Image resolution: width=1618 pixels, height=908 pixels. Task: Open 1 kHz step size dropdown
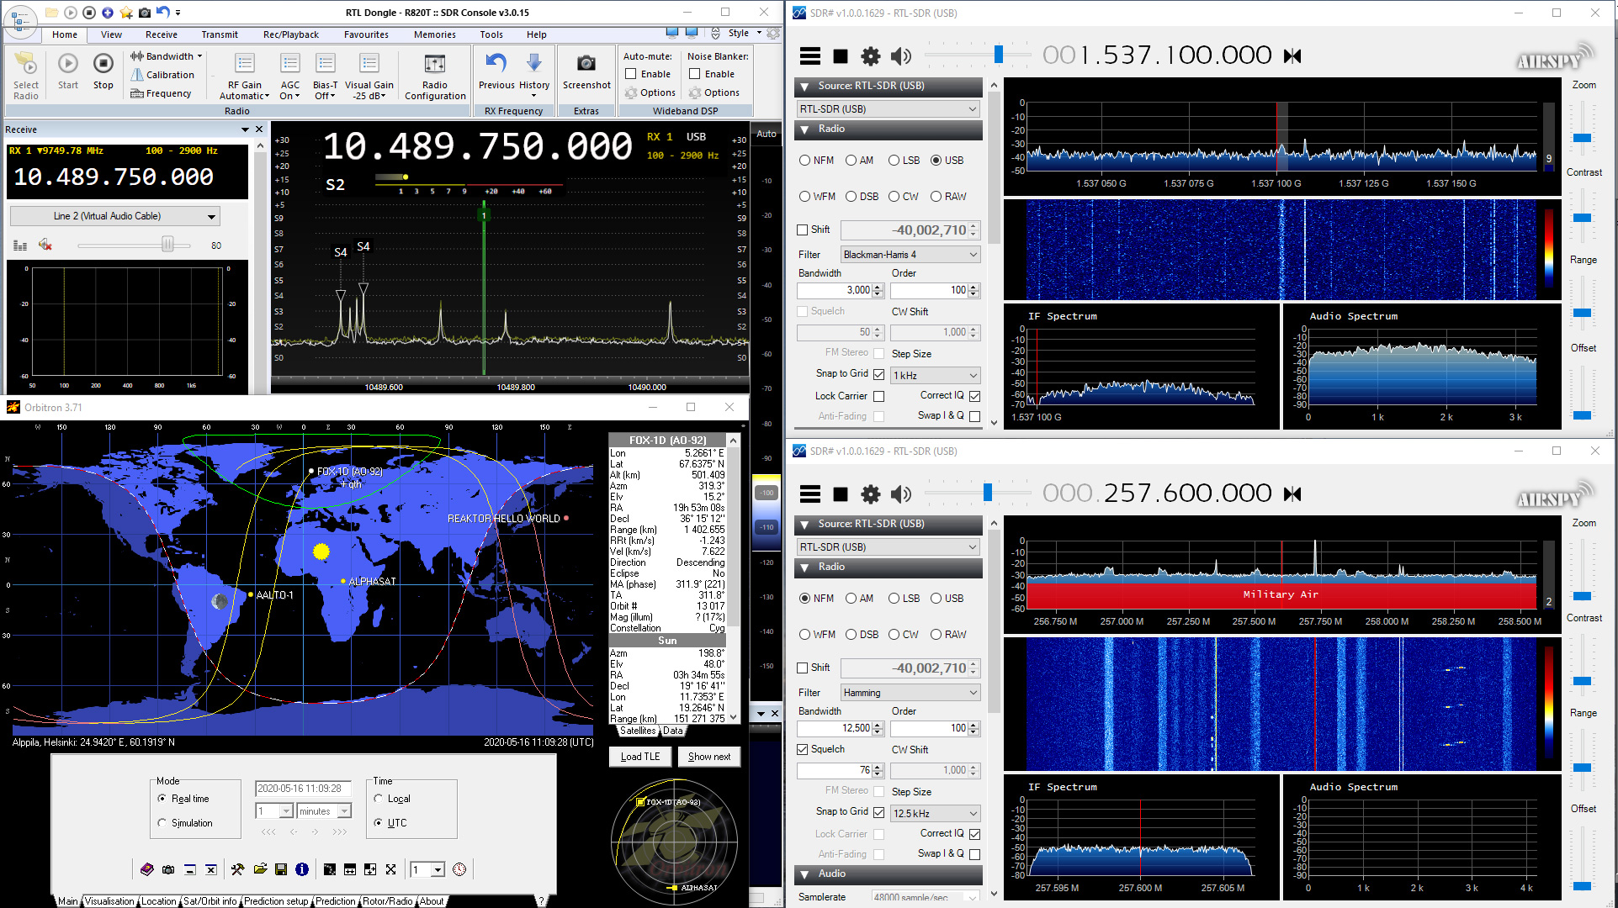point(936,376)
